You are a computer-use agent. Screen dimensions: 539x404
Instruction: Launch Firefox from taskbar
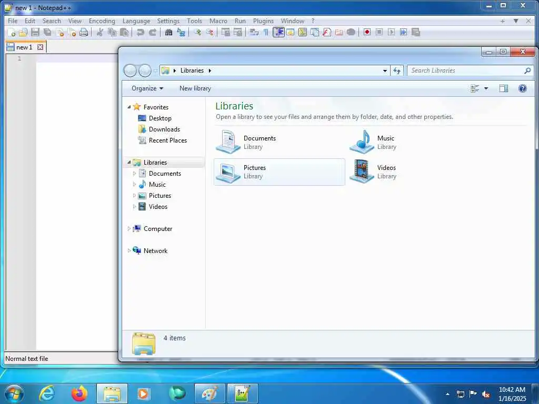point(79,393)
